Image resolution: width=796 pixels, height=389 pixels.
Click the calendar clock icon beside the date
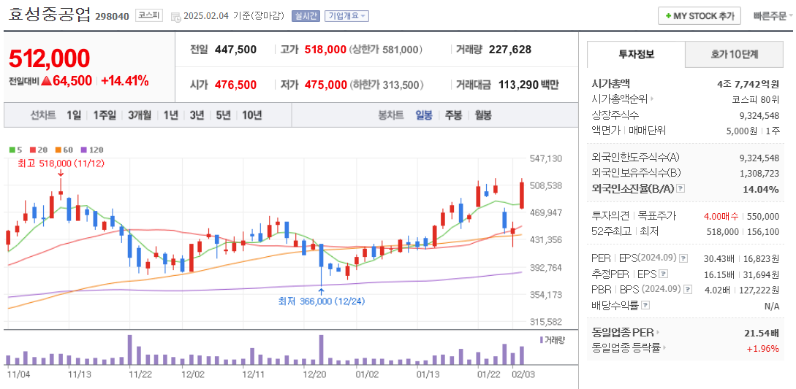click(175, 17)
